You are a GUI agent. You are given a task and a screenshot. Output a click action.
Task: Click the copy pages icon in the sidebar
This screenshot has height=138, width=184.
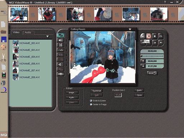tap(4, 67)
